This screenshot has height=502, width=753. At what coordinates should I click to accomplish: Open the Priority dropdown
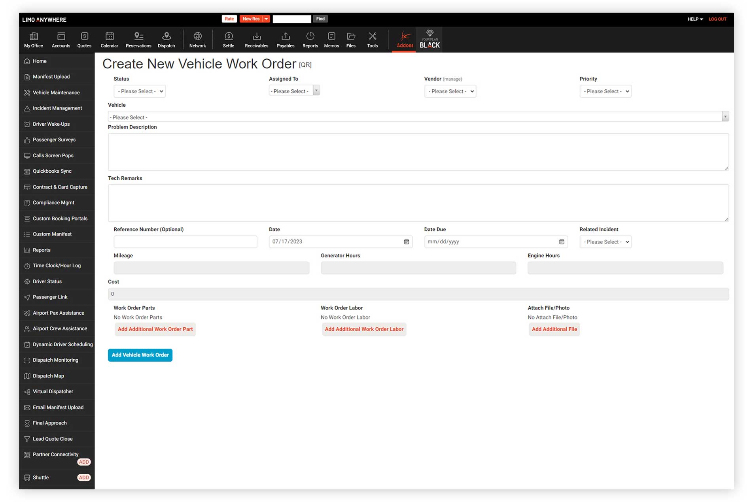[x=605, y=91]
